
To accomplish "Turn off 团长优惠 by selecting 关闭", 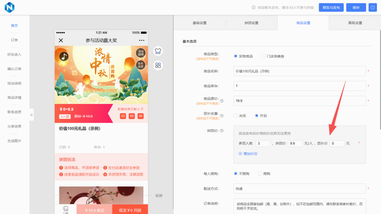I will 236,116.
